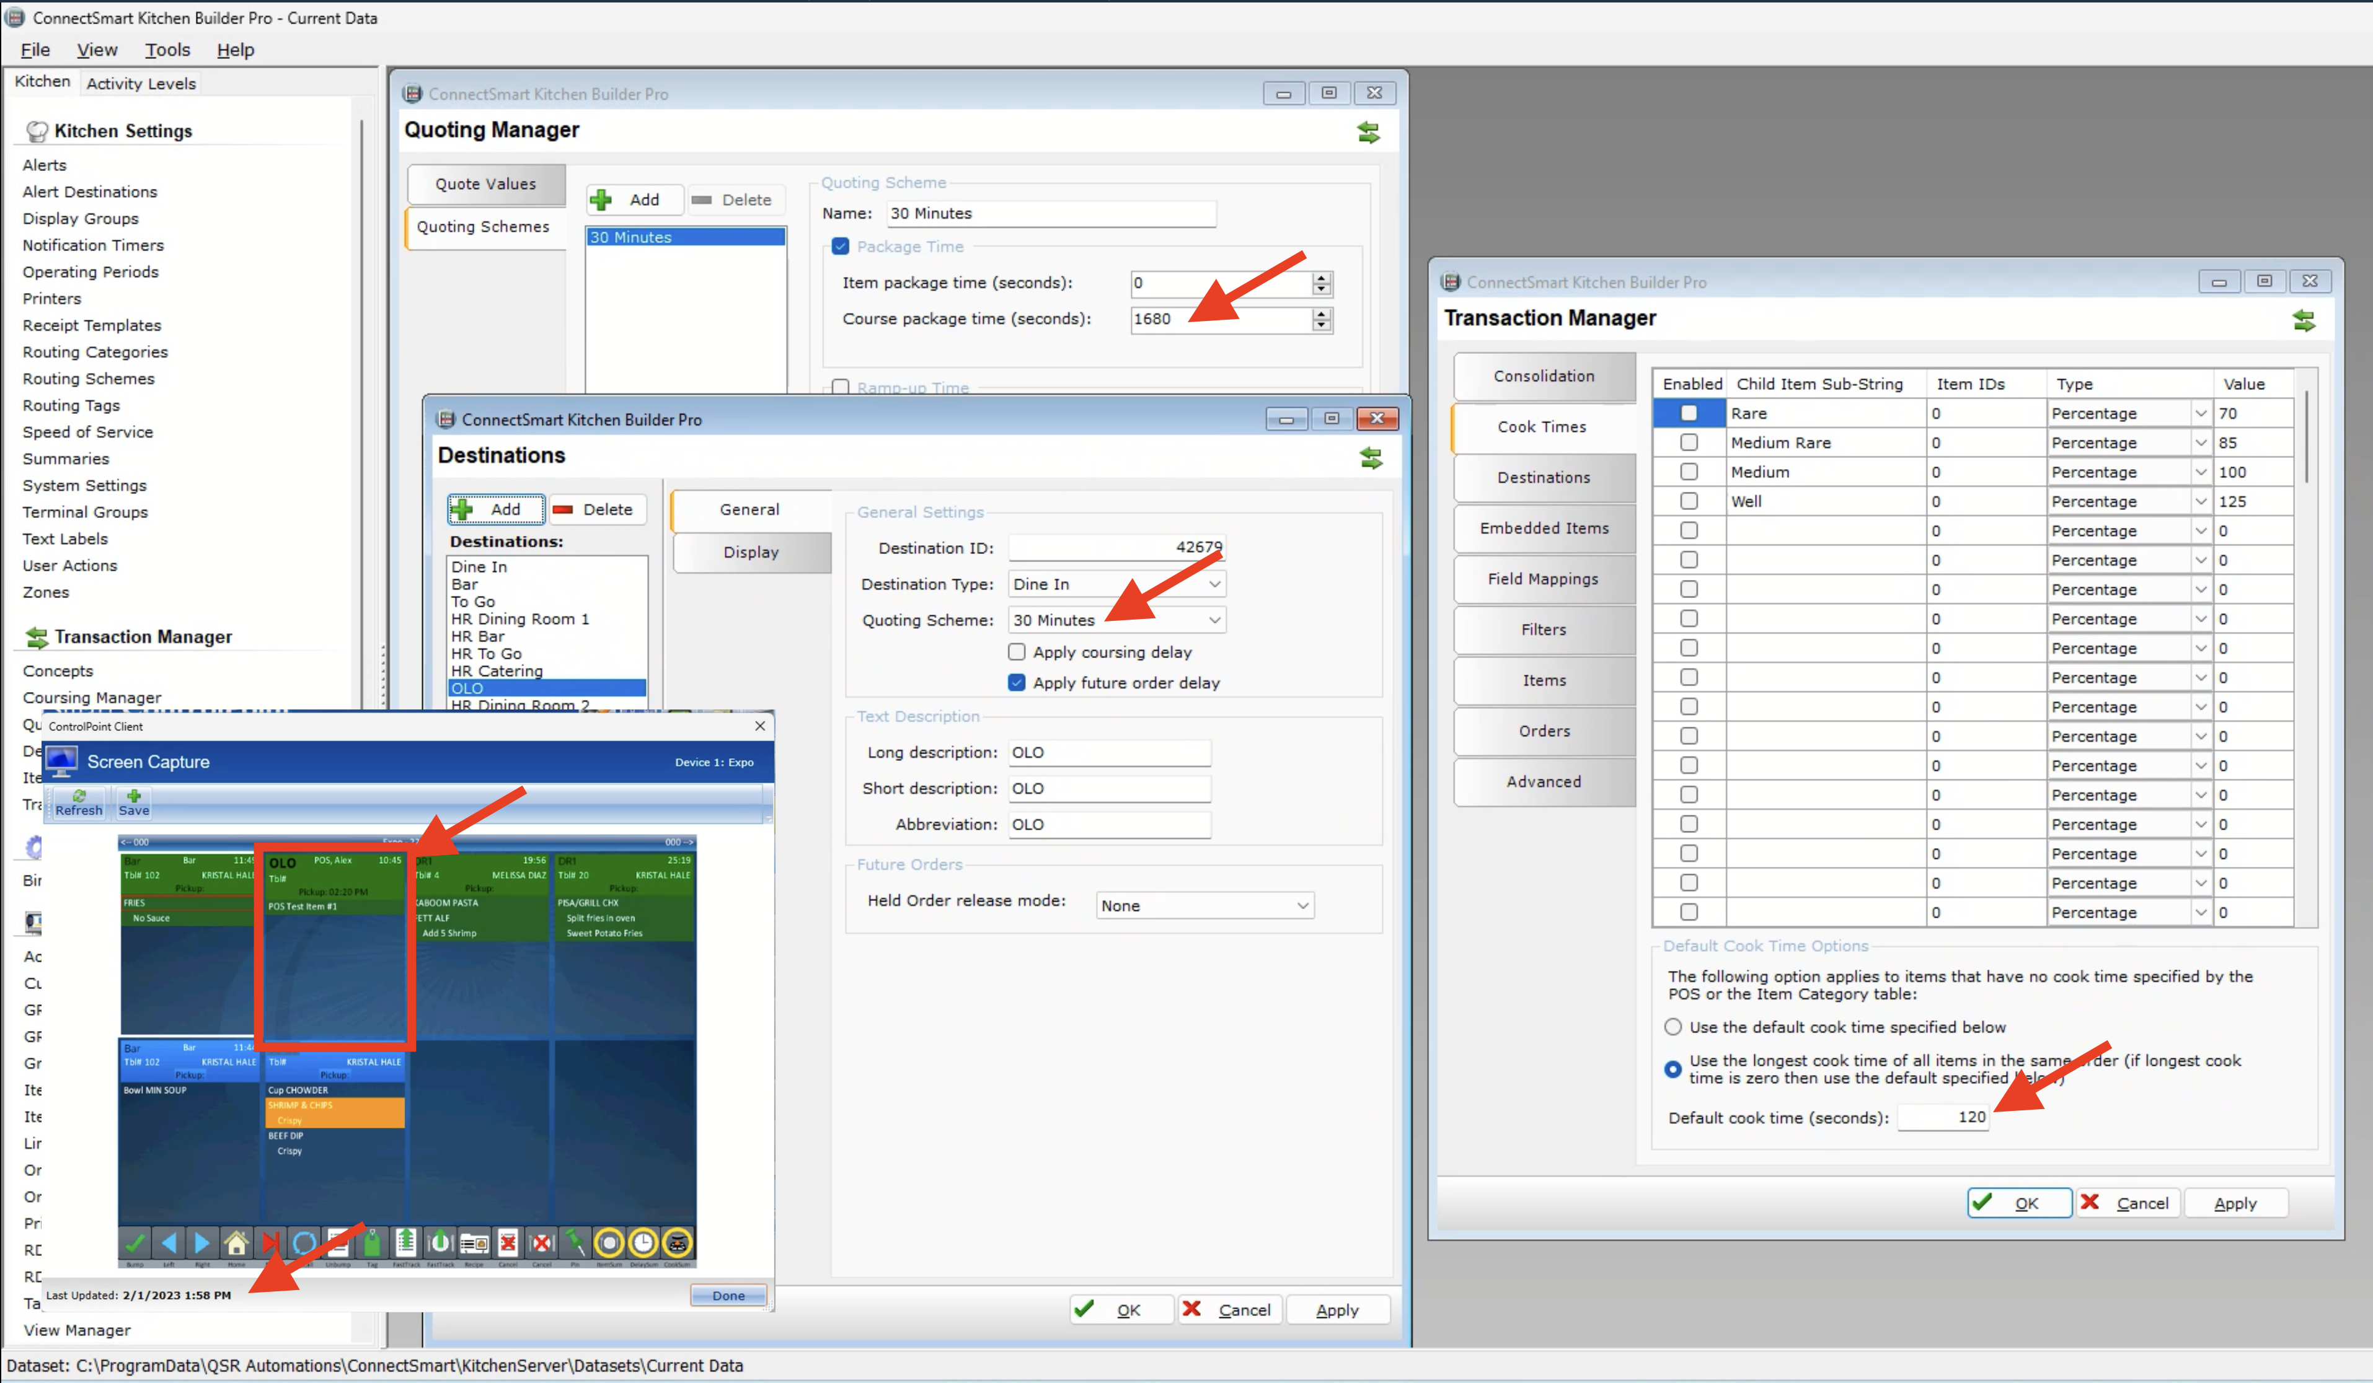Screen dimensions: 2373x1383
Task: Click the Home house icon
Action: pyautogui.click(x=236, y=1243)
